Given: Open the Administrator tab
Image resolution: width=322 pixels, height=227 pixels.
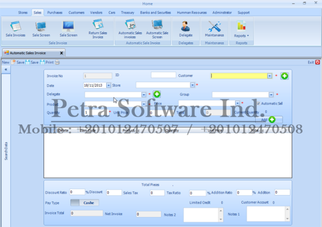Looking at the screenshot, I should pos(222,12).
